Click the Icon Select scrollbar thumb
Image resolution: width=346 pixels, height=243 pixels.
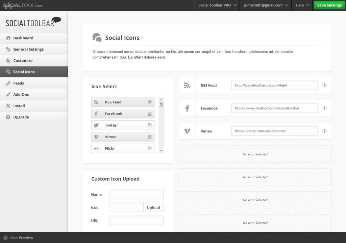161,104
